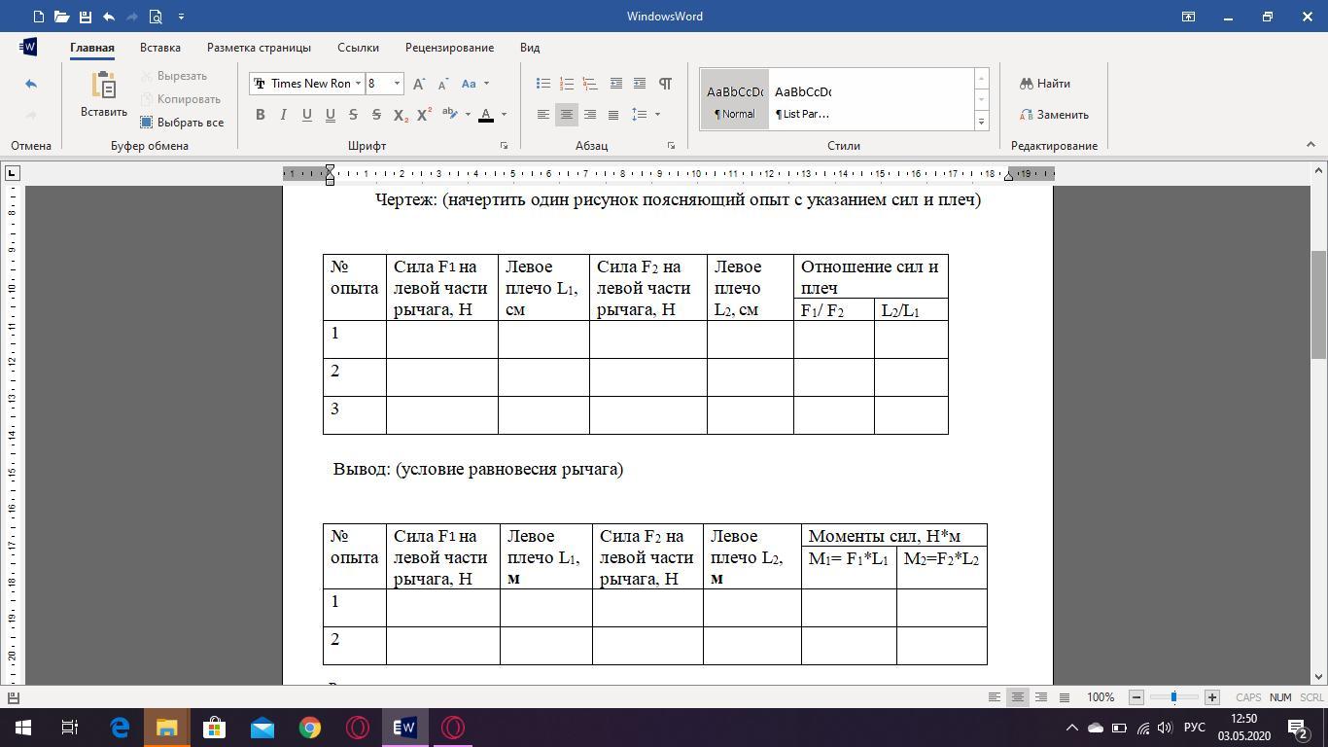
Task: Open the Рецензирование tab
Action: coord(449,48)
